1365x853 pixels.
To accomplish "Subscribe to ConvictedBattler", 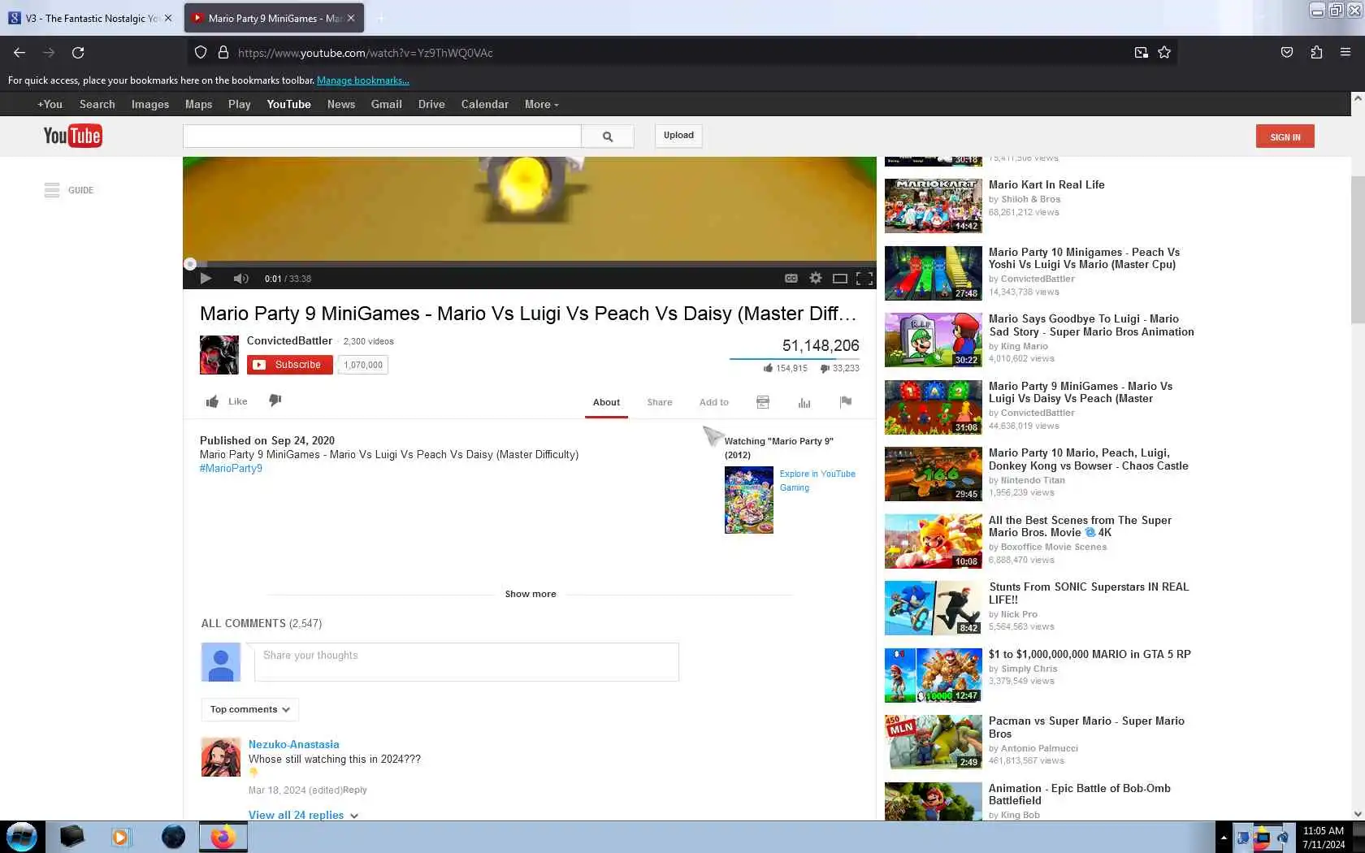I will pyautogui.click(x=290, y=365).
